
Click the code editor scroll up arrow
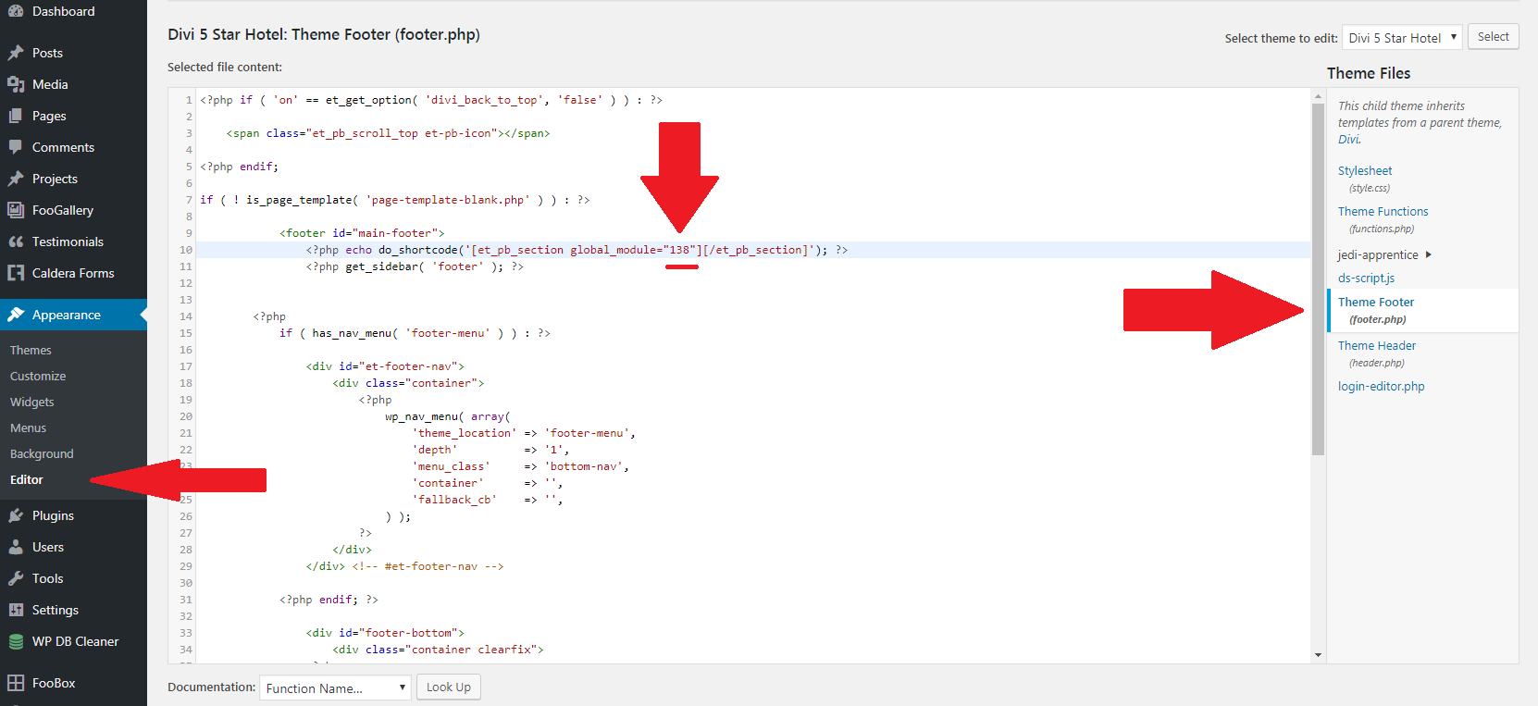pyautogui.click(x=1318, y=95)
